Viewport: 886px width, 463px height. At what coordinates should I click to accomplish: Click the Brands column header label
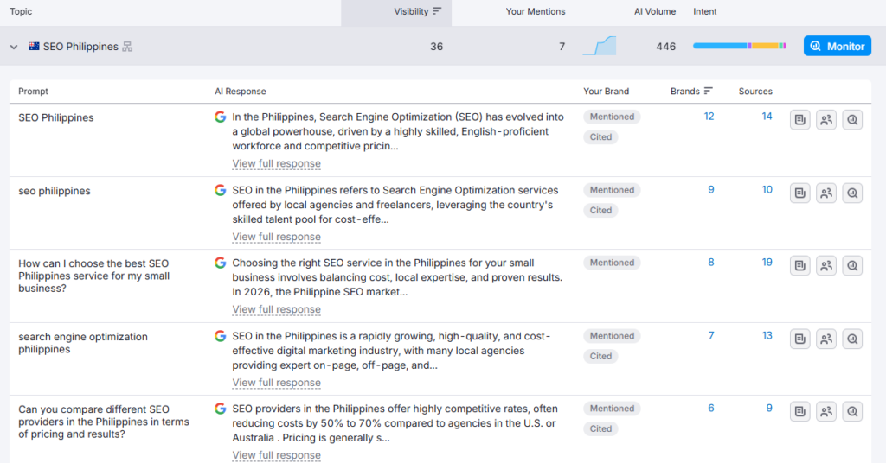coord(685,91)
